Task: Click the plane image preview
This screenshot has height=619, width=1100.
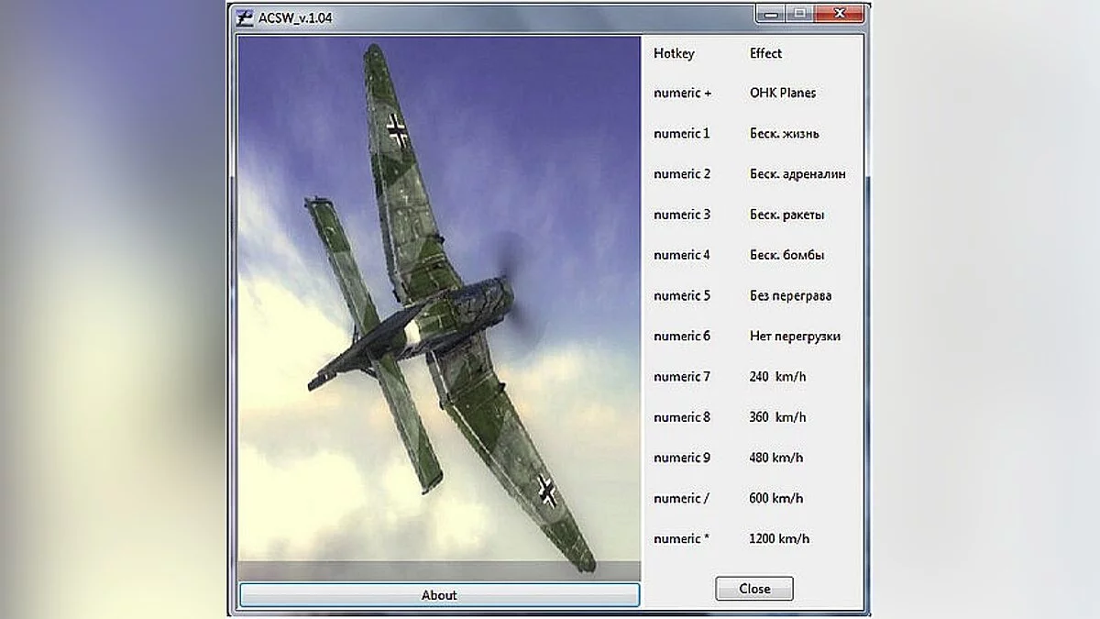Action: click(x=438, y=303)
